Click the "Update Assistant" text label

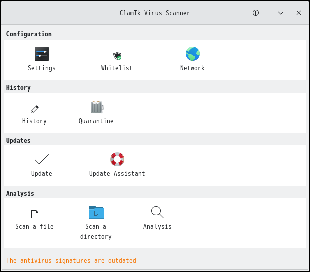[x=117, y=174]
